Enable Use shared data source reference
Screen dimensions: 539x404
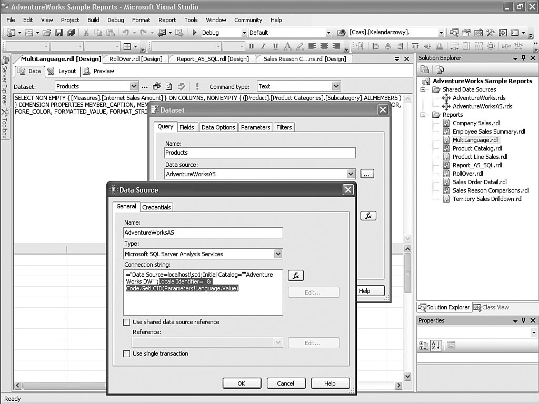(126, 322)
